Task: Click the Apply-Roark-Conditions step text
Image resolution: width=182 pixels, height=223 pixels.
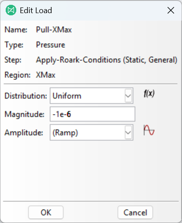Action: pos(107,60)
